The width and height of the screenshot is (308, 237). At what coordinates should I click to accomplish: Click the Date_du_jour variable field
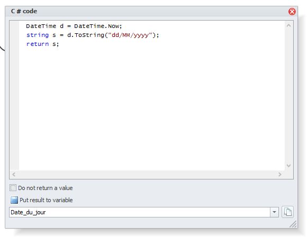[x=140, y=212]
